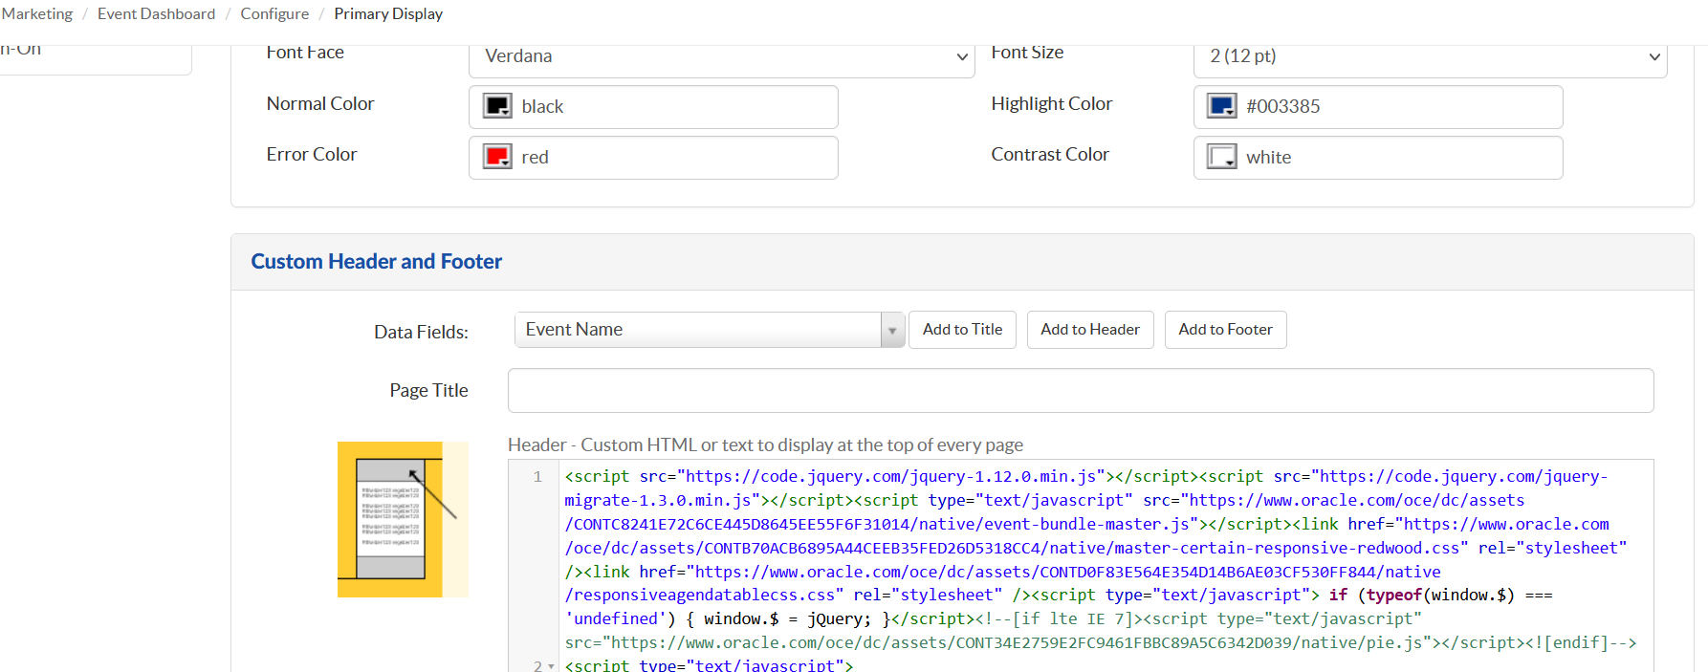Open the Data Fields Event Name dropdown
This screenshot has height=672, width=1708.
tap(709, 330)
